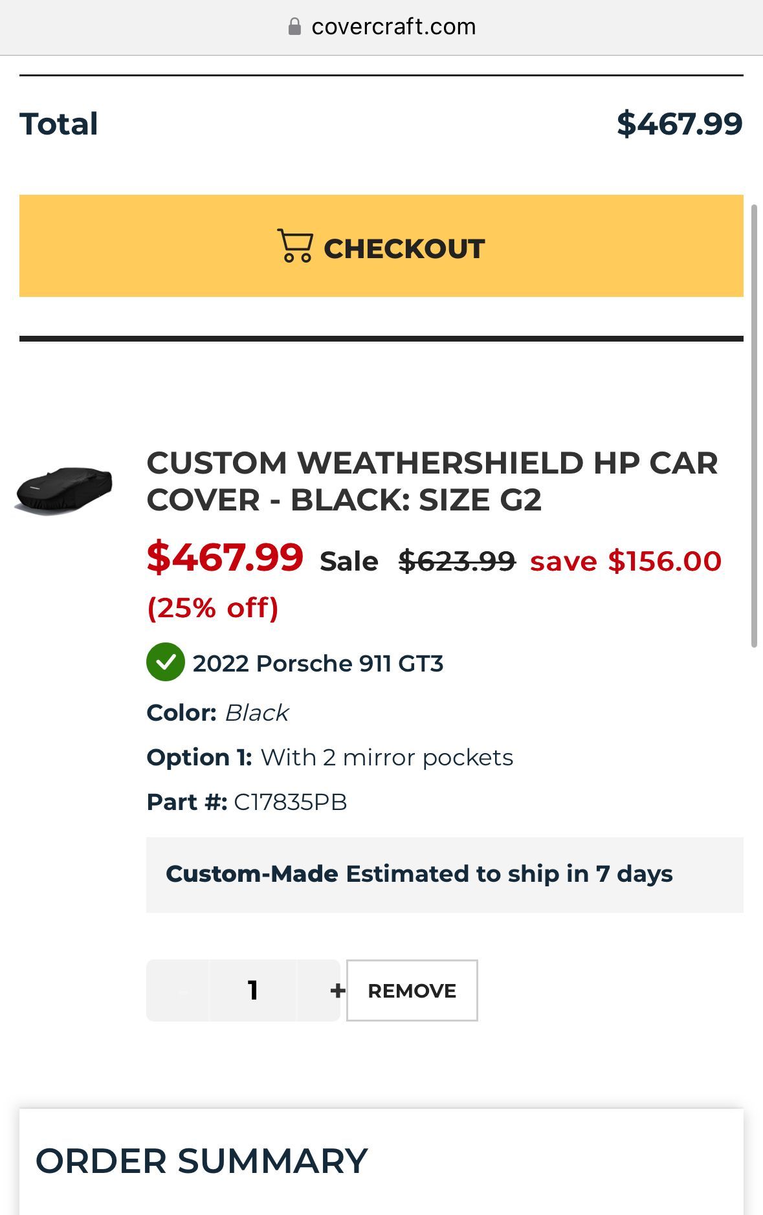Click the crossed-out $623.99 original price

pos(457,561)
